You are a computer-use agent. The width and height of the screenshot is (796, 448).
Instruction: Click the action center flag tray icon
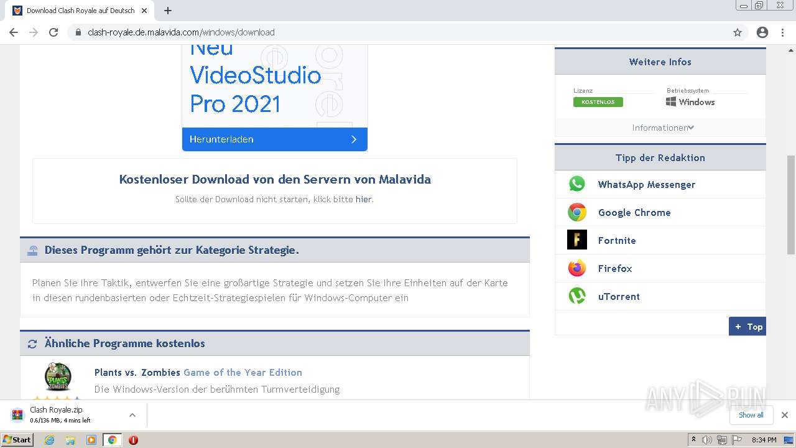[x=737, y=440]
